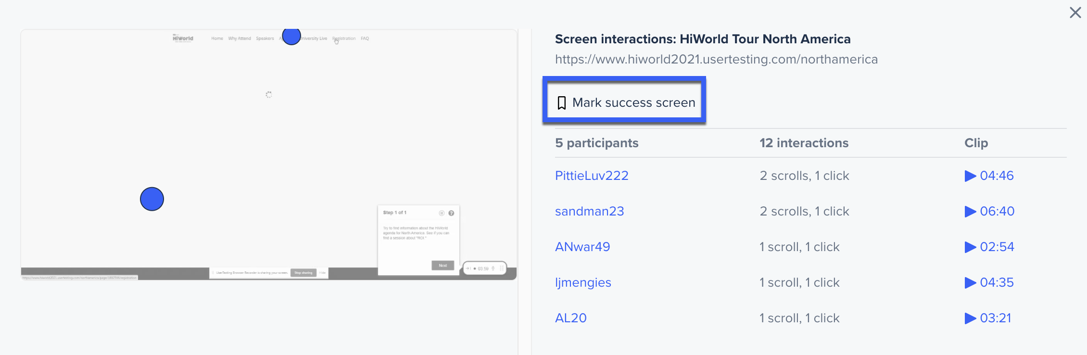Click the blue interaction dot on navigation bar
This screenshot has height=355, width=1087.
291,36
